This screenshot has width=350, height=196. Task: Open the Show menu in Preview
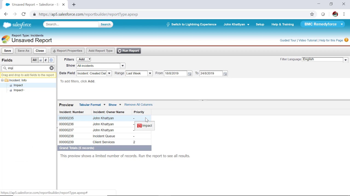(x=115, y=105)
